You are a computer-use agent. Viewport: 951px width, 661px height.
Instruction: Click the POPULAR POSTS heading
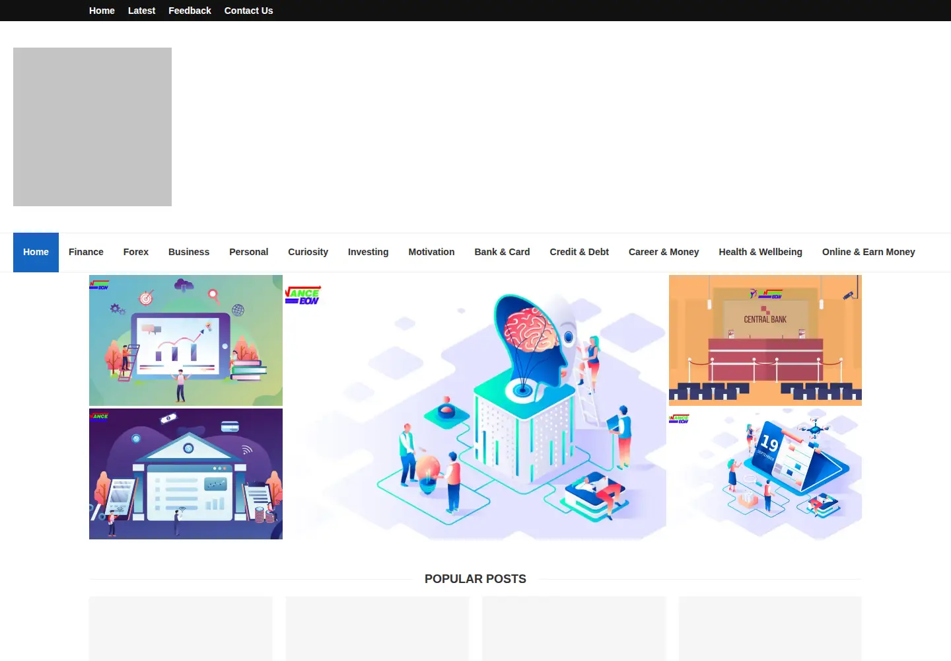point(475,579)
